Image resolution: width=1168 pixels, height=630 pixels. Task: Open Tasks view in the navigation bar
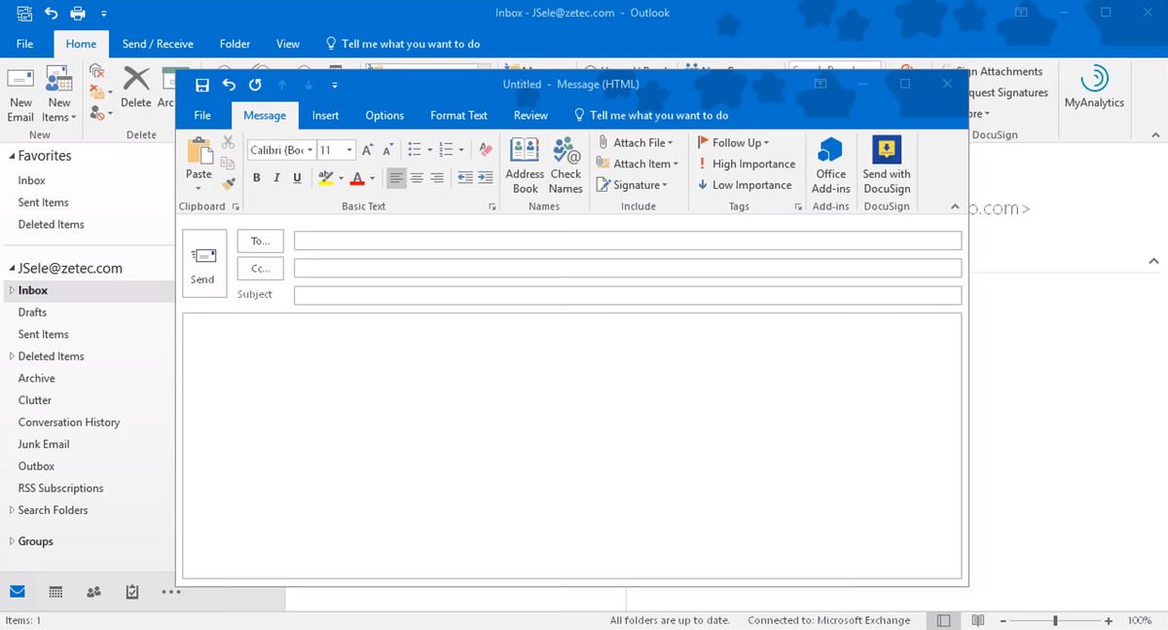click(132, 592)
